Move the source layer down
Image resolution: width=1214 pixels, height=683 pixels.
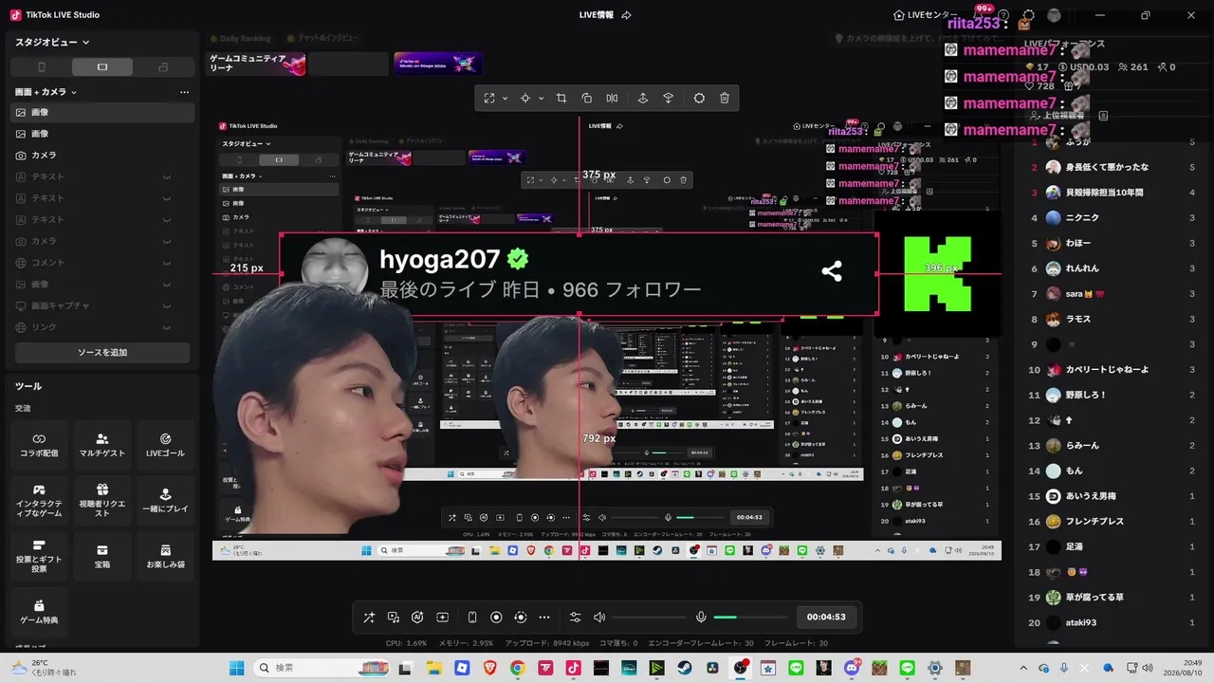[x=669, y=98]
